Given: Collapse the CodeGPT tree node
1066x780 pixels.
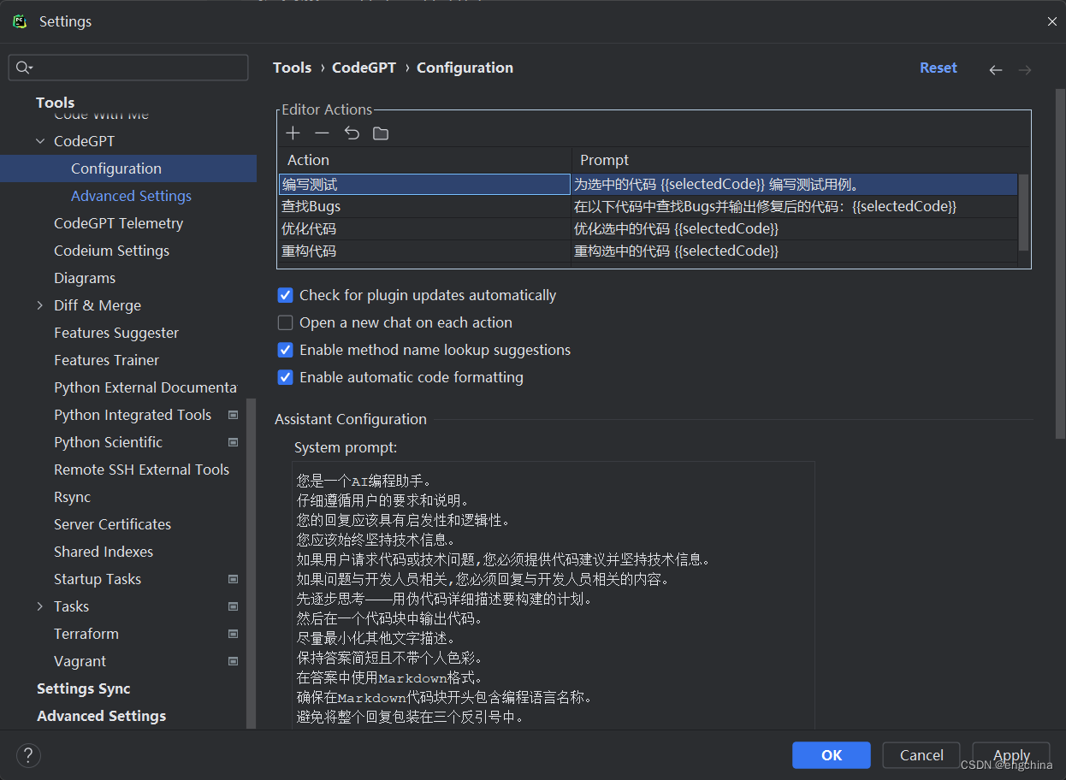Looking at the screenshot, I should [40, 141].
